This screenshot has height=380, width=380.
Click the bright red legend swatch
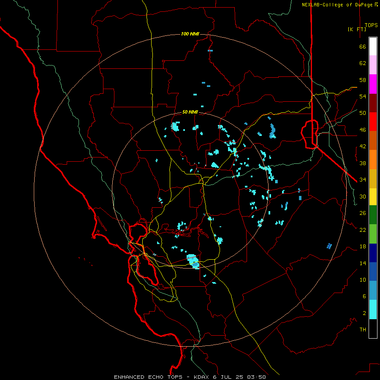click(x=373, y=122)
